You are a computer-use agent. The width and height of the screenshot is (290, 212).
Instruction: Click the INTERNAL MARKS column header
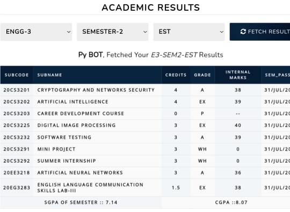click(238, 75)
